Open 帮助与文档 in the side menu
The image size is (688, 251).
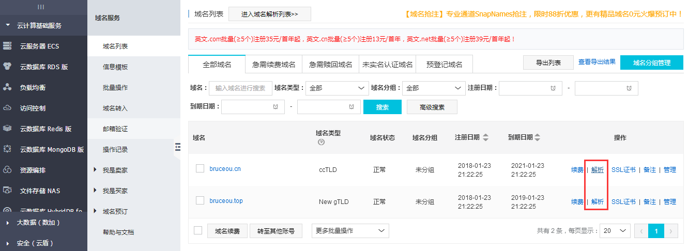click(134, 232)
